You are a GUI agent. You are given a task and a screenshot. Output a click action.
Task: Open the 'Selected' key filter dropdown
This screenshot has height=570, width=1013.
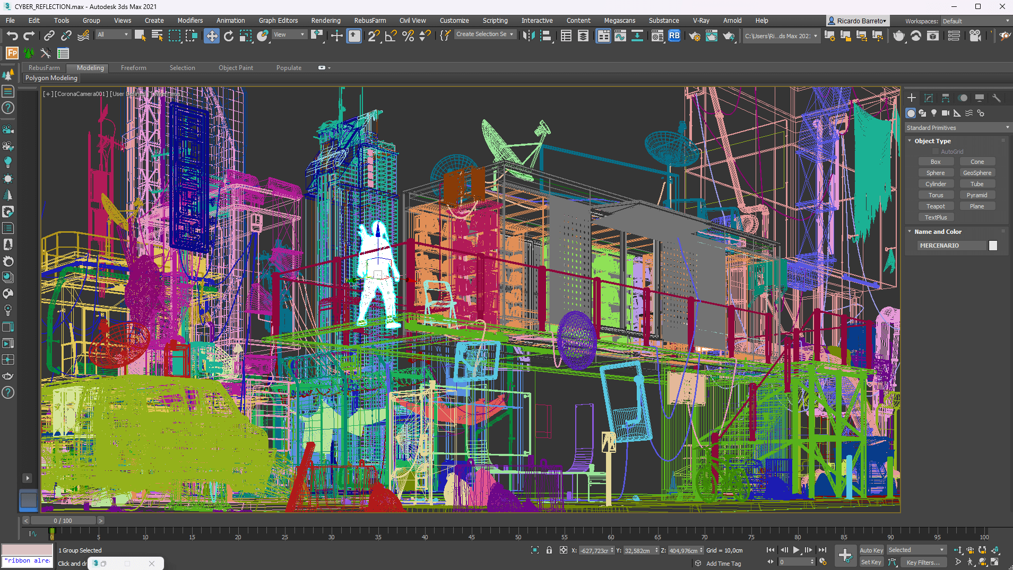[916, 550]
